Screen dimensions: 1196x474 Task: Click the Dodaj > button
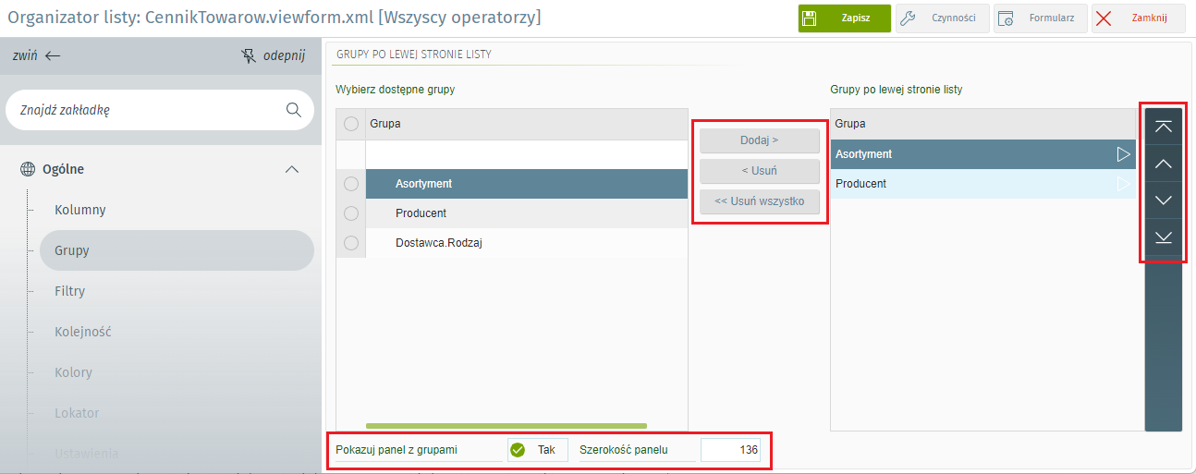(759, 140)
